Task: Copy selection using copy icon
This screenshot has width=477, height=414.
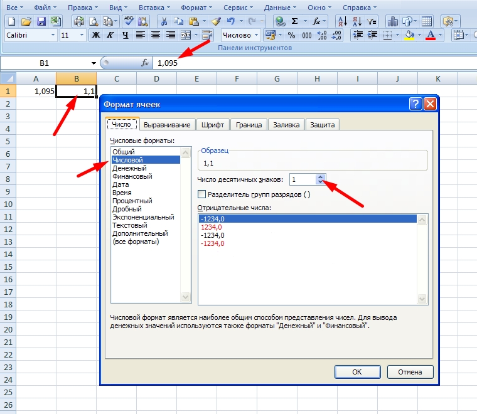Action: [179, 21]
